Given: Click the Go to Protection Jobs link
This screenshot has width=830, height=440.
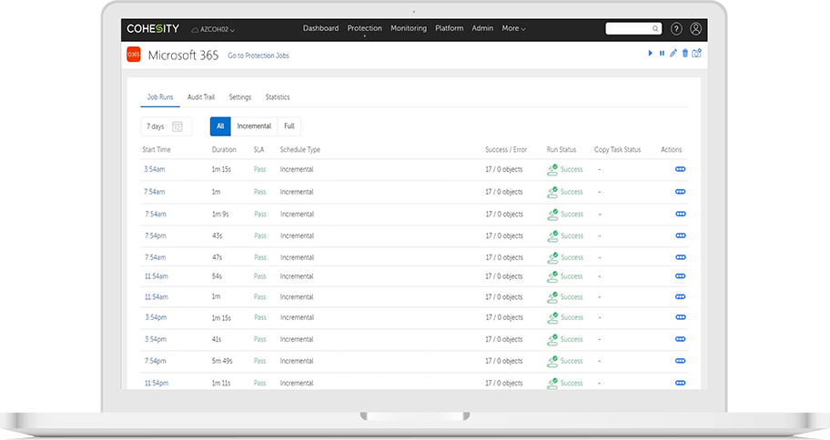Looking at the screenshot, I should (258, 55).
